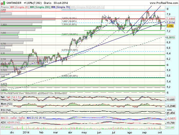Click the 5,54 support level label

[3, 76]
